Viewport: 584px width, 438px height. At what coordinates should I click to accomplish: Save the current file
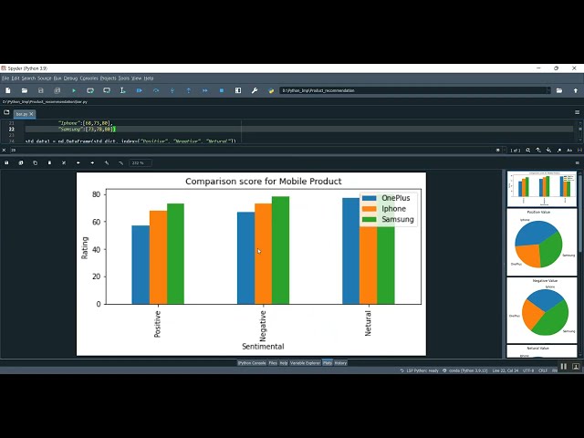[x=40, y=90]
